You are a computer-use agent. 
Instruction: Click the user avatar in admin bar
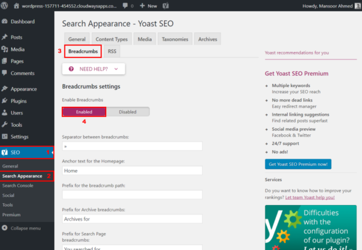tap(358, 6)
